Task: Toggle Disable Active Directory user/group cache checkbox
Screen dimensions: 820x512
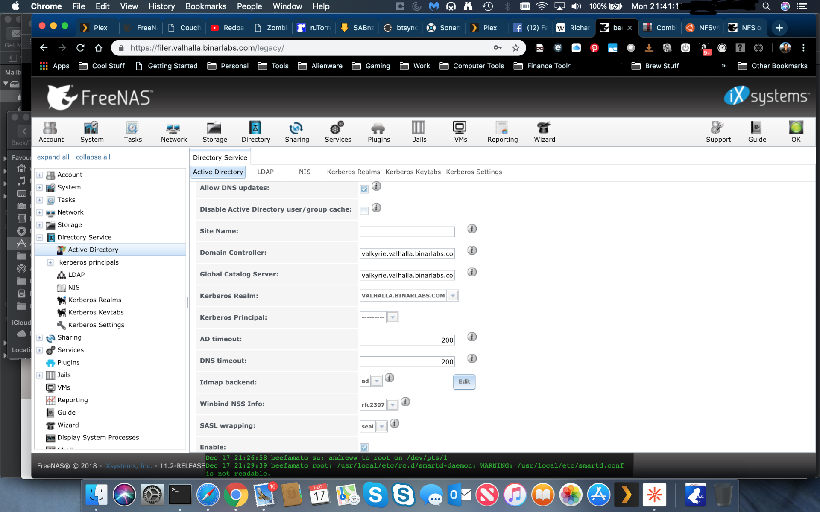Action: click(364, 211)
